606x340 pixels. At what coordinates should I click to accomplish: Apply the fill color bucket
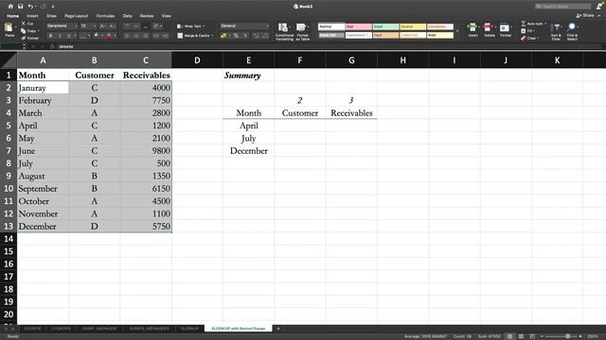point(97,36)
